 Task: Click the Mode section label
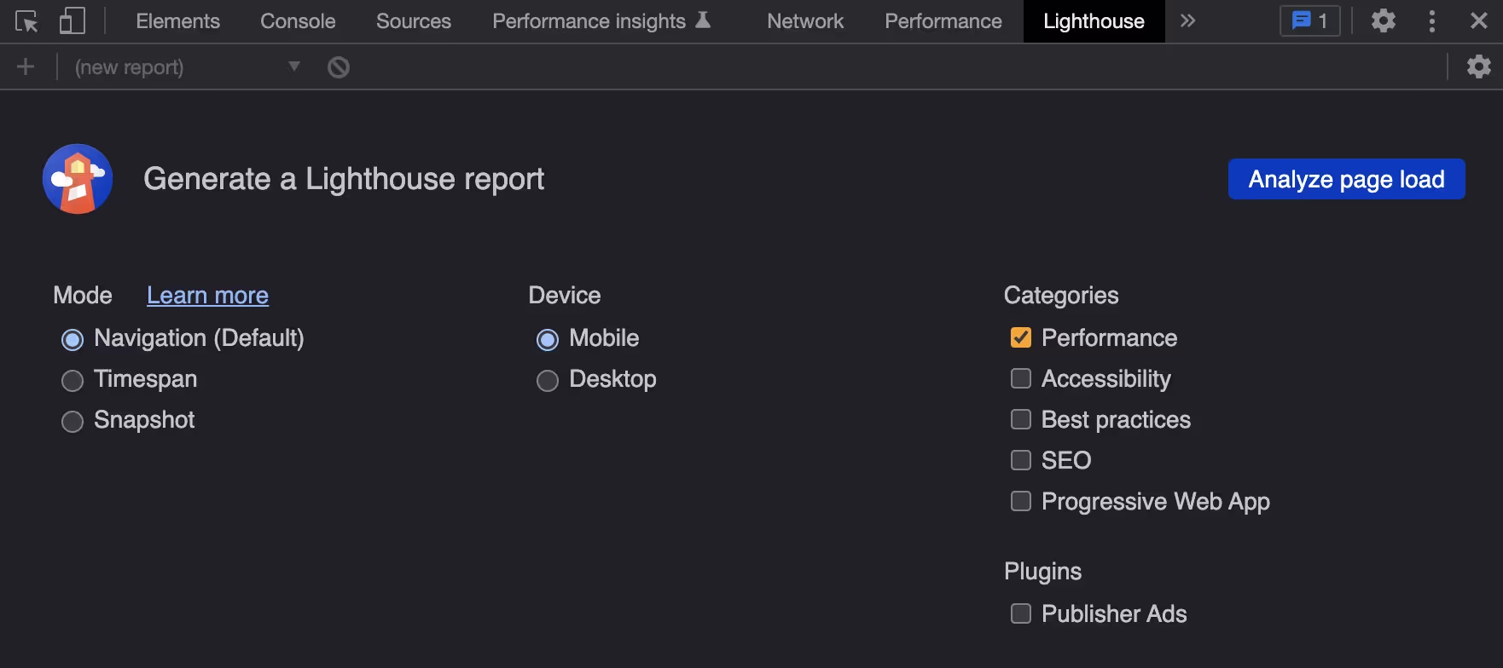coord(83,295)
